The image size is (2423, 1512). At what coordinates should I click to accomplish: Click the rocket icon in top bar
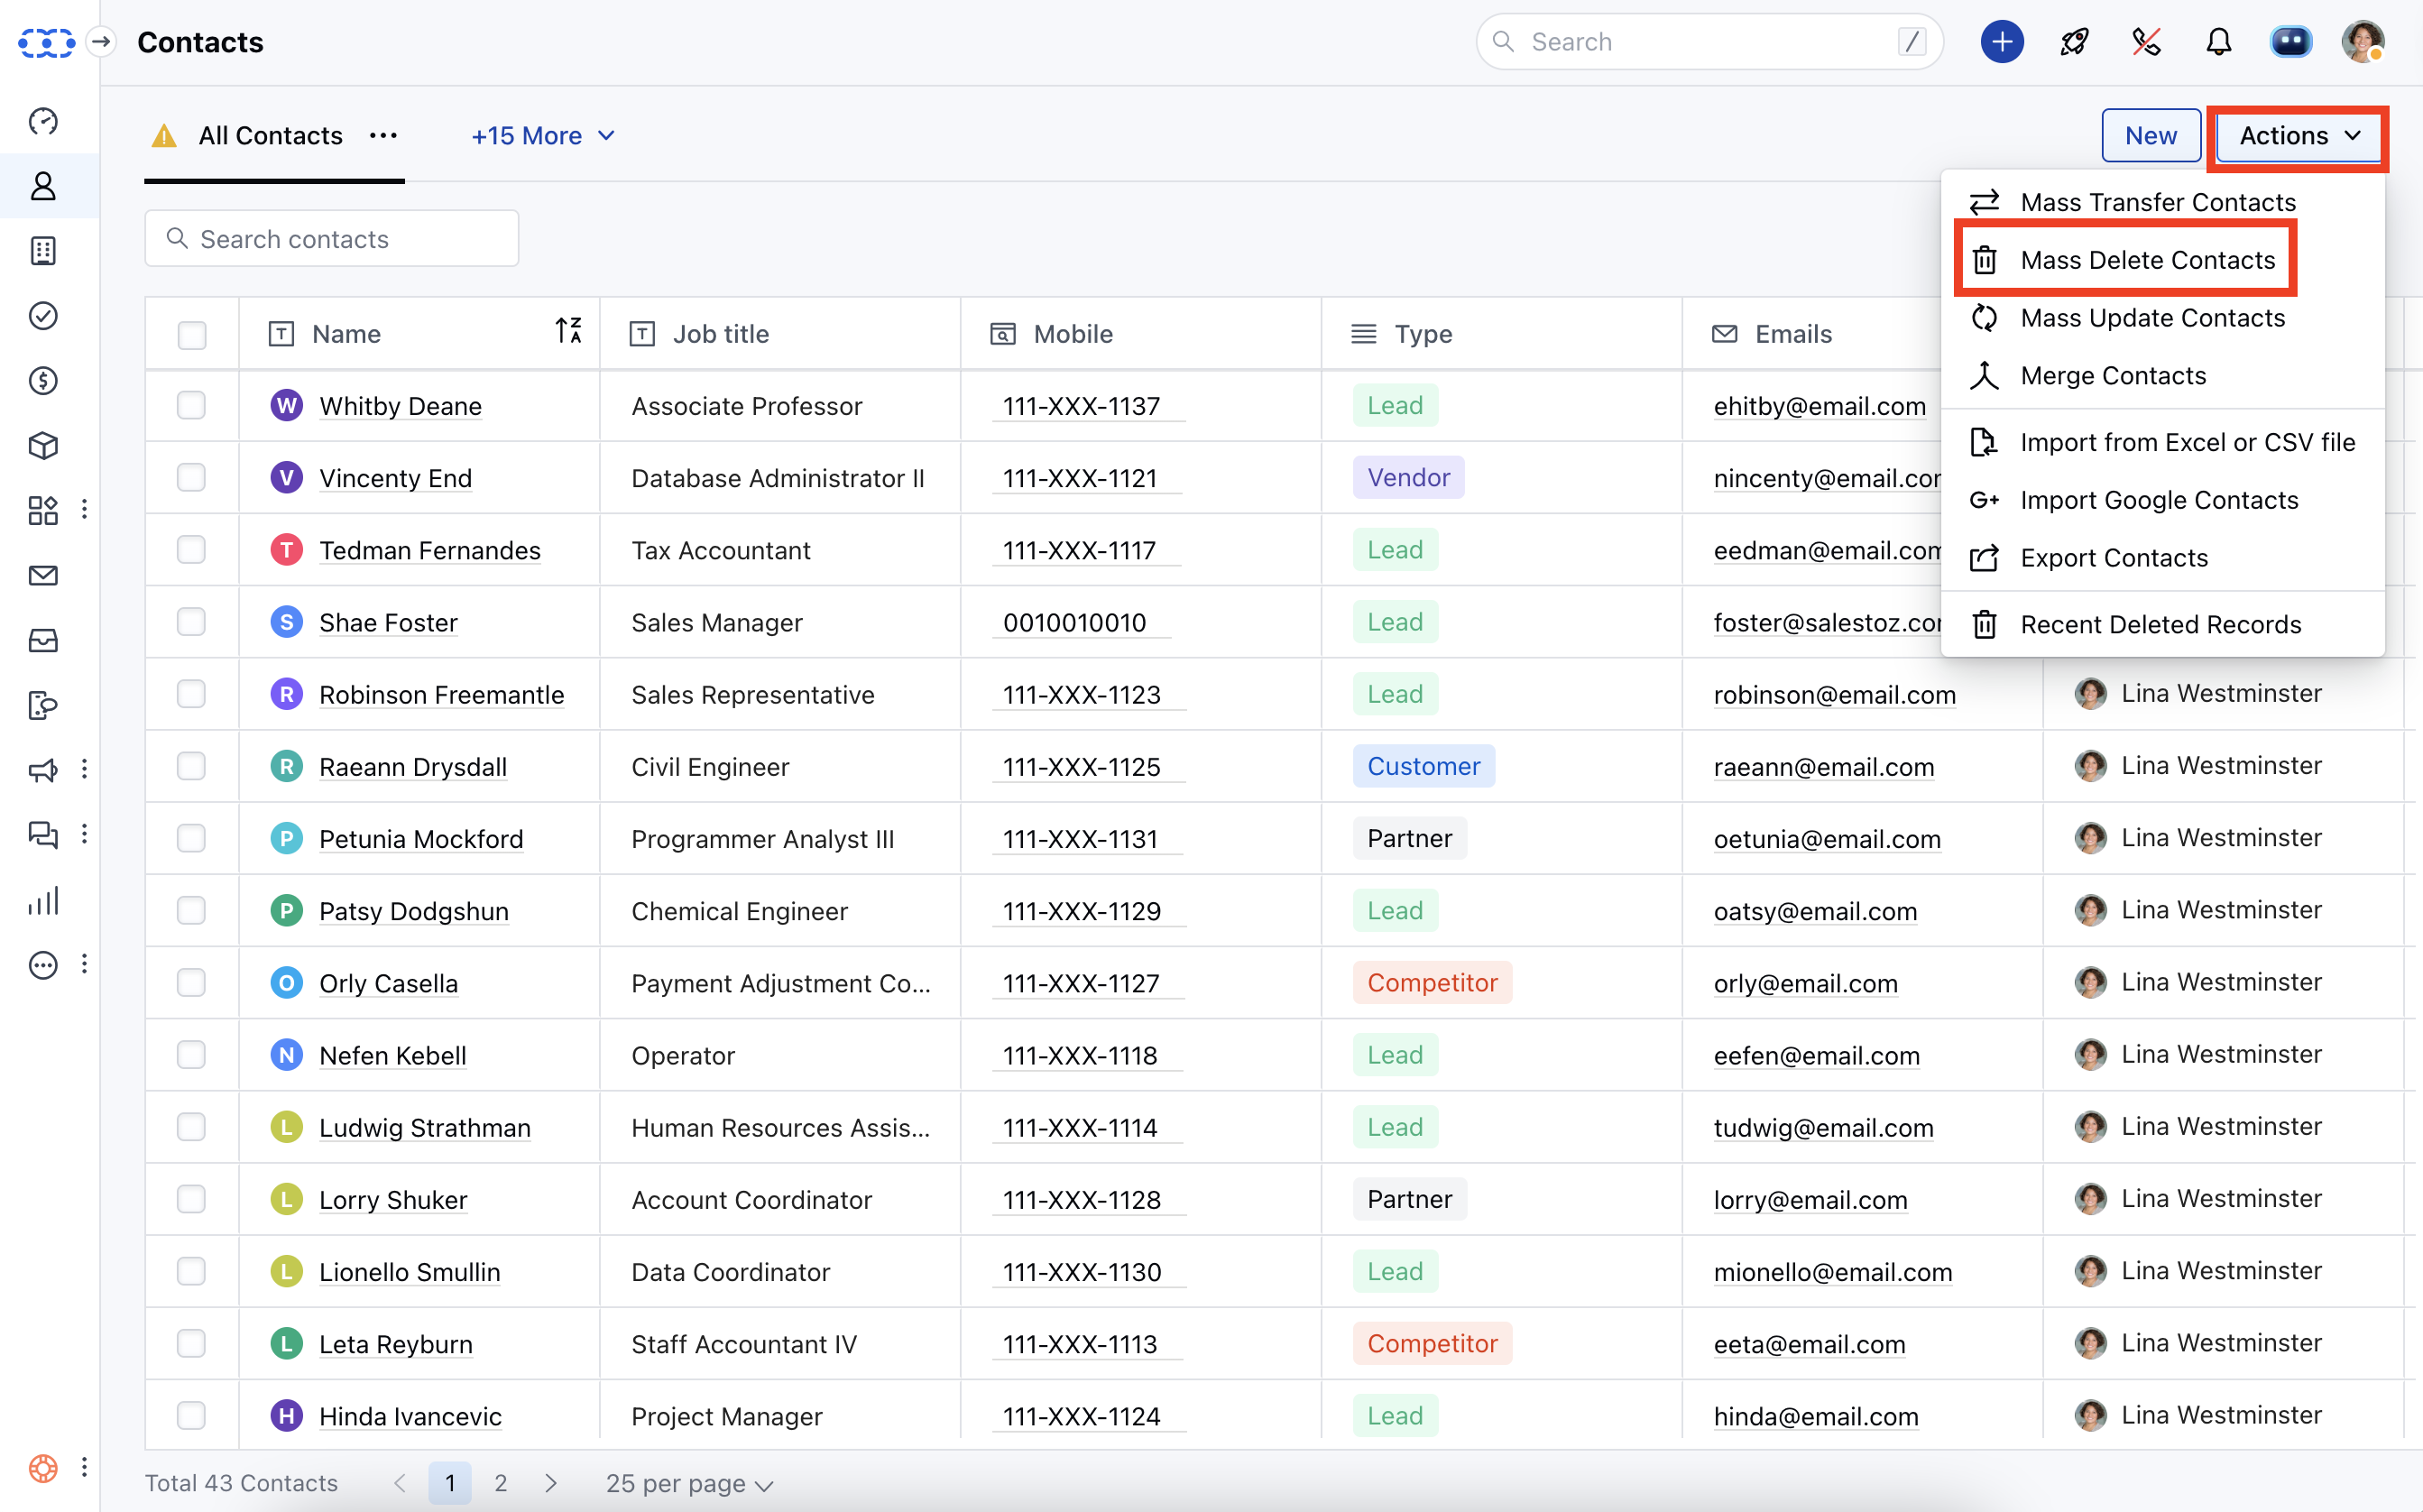(x=2074, y=42)
